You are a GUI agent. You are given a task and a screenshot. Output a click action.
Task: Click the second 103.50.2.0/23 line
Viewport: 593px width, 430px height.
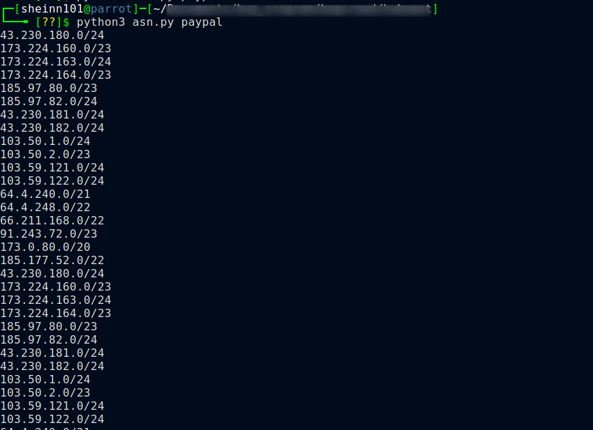click(45, 392)
